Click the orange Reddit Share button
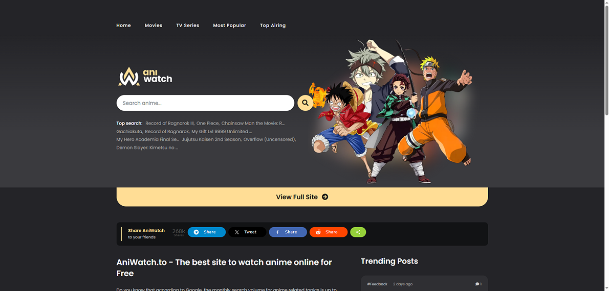The width and height of the screenshot is (609, 291). point(329,232)
